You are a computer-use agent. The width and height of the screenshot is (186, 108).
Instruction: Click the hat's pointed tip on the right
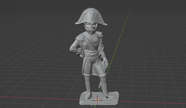point(106,24)
